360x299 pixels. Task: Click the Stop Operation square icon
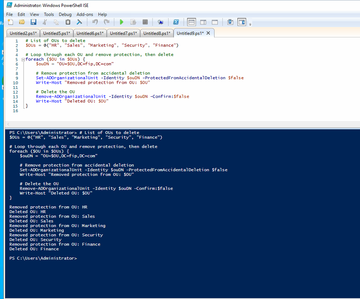tap(145, 22)
